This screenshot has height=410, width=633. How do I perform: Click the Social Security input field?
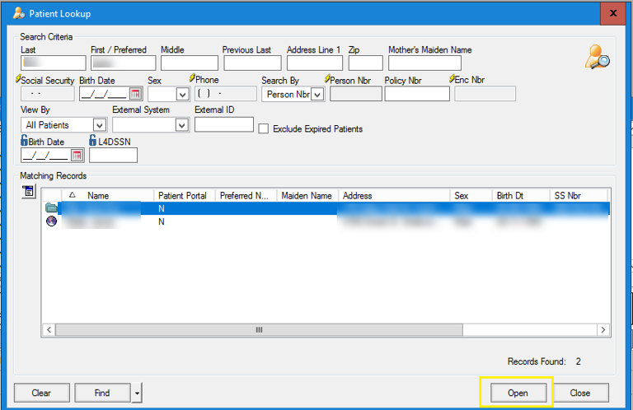point(48,94)
